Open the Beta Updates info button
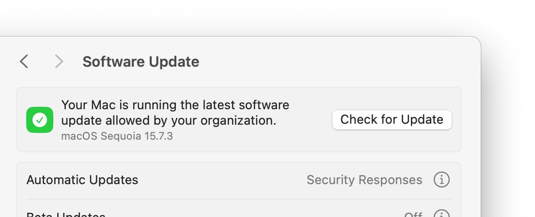Viewport: 535px width, 217px height. 441,214
